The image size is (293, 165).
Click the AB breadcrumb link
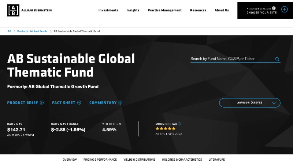point(10,31)
